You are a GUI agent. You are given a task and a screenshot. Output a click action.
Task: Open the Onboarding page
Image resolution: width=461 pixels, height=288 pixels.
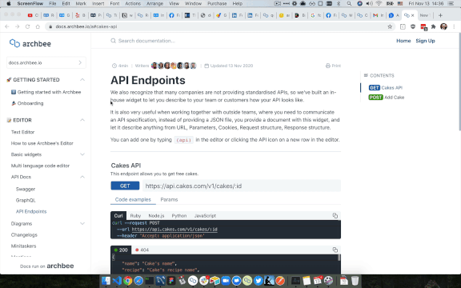point(27,103)
